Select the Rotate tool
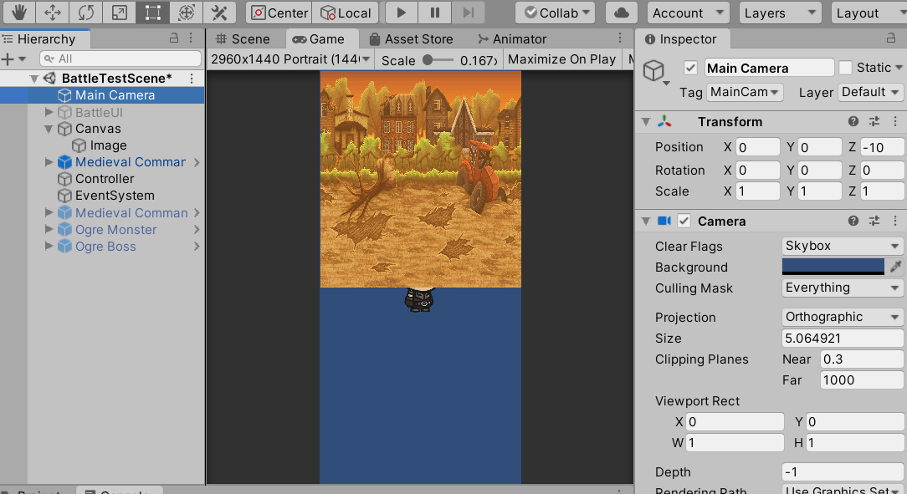The width and height of the screenshot is (907, 494). coord(85,13)
